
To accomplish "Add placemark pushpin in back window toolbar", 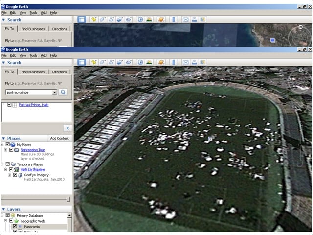I will [x=94, y=20].
